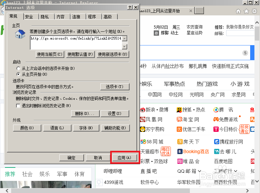The height and width of the screenshot is (193, 260).
Task: Open the 农历查询 link
Action: (x=194, y=27)
